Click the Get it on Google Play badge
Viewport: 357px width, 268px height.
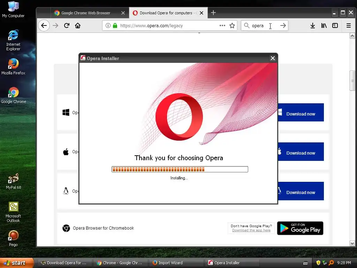pos(300,228)
